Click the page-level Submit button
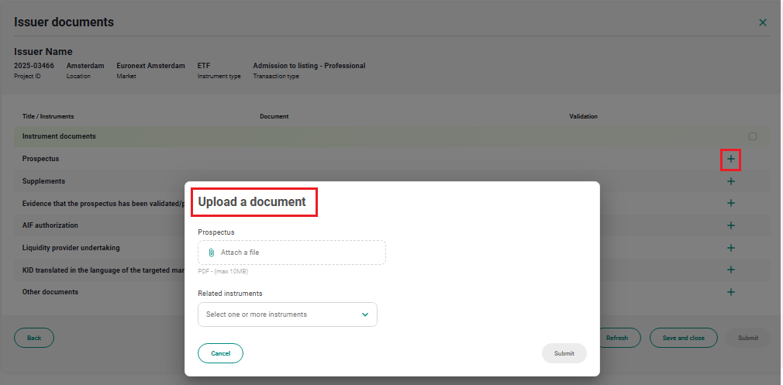Image resolution: width=783 pixels, height=385 pixels. (x=748, y=338)
